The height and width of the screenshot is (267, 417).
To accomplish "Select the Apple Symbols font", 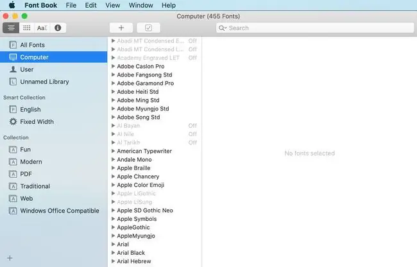I will pyautogui.click(x=155, y=219).
